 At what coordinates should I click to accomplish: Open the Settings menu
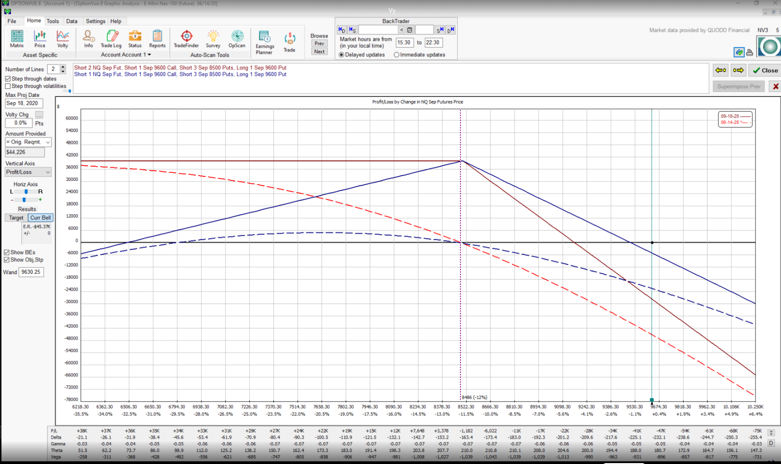point(95,21)
